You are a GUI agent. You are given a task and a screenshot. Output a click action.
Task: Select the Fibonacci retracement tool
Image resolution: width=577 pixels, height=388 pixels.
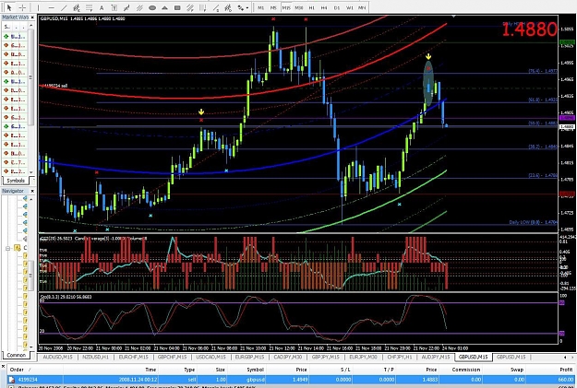[89, 7]
